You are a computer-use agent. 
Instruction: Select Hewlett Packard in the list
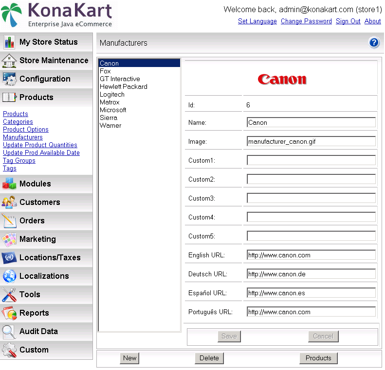[140, 87]
